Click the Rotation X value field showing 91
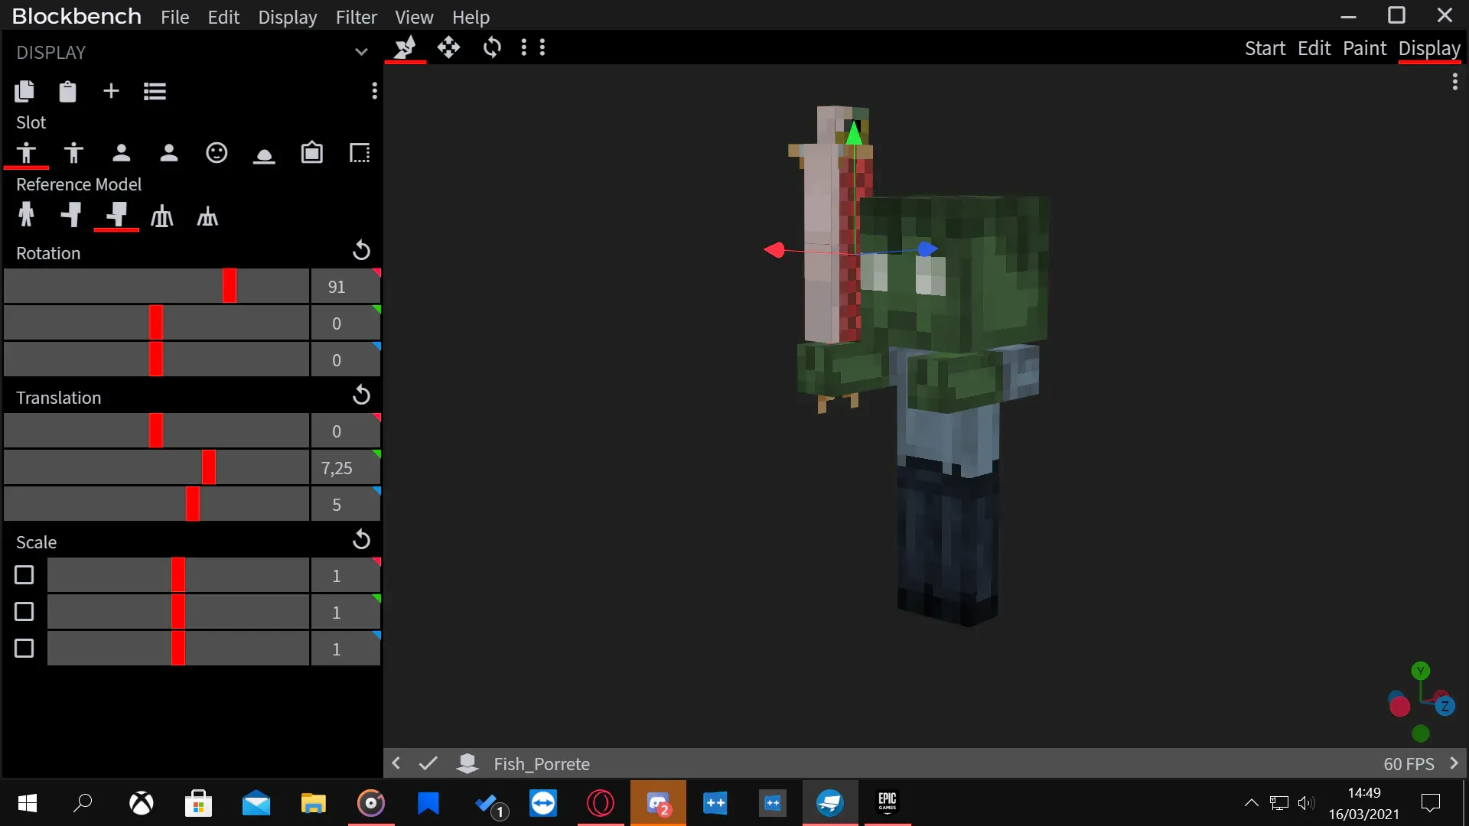The width and height of the screenshot is (1469, 826). click(345, 286)
